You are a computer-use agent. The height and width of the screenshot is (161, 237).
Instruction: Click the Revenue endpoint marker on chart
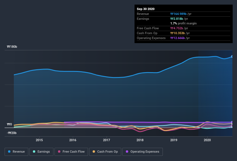click(x=232, y=57)
